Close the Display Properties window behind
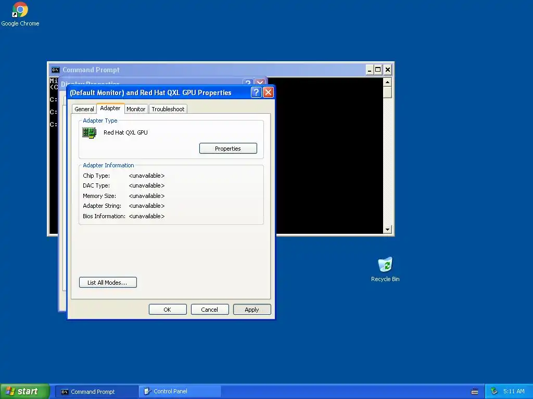The image size is (533, 399). pos(260,82)
